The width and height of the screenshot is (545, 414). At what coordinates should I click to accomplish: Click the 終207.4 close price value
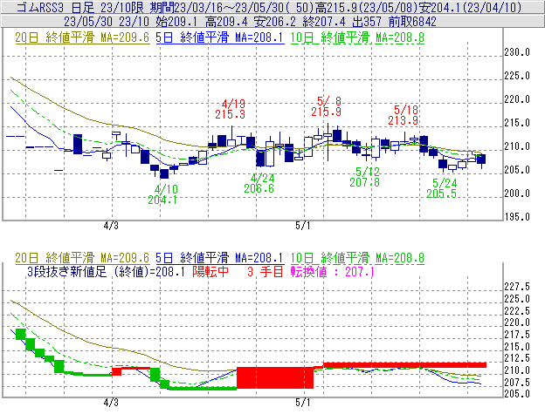pyautogui.click(x=324, y=22)
